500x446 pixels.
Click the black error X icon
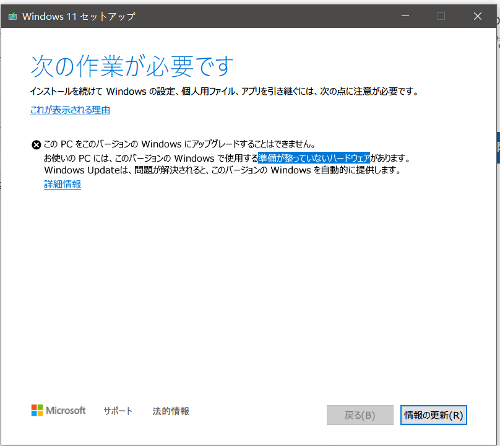click(37, 145)
